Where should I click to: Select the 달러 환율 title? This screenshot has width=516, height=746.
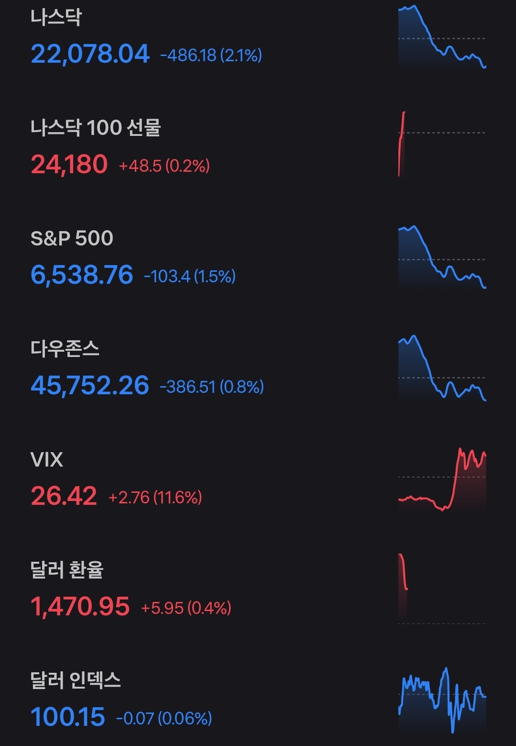(x=67, y=570)
